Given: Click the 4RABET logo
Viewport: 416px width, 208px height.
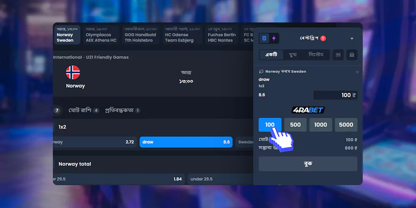Looking at the screenshot, I should [x=308, y=110].
